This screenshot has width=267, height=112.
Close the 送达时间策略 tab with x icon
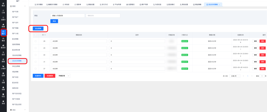[219, 5]
